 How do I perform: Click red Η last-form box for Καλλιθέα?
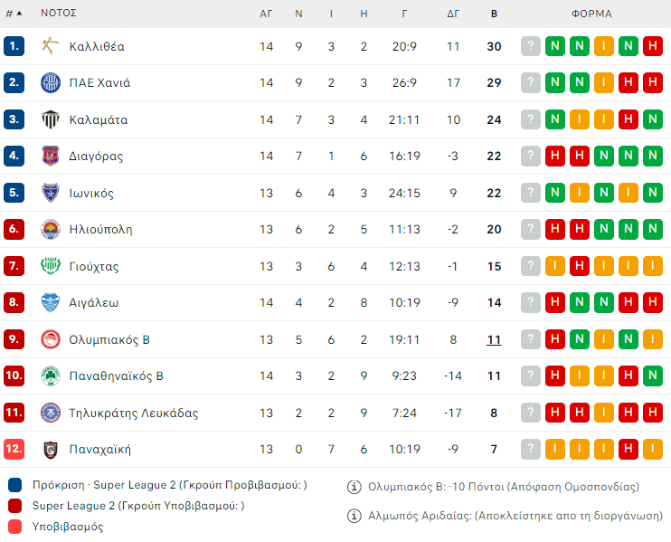[x=652, y=46]
